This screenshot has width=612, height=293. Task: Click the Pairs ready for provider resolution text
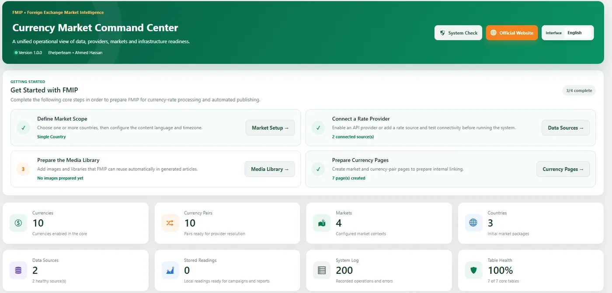coord(214,234)
